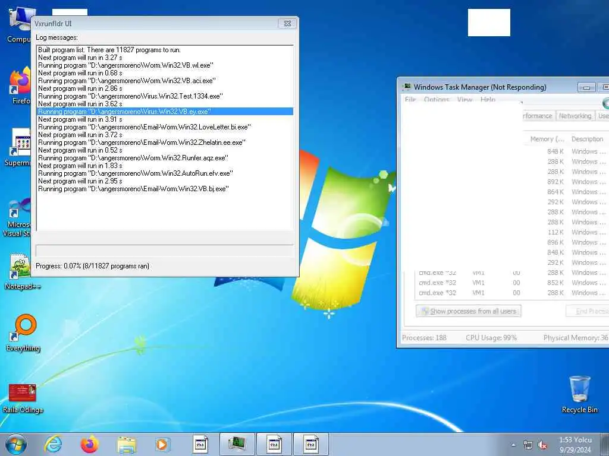Open Windows Media Player from the taskbar
This screenshot has width=609, height=456.
pos(162,444)
